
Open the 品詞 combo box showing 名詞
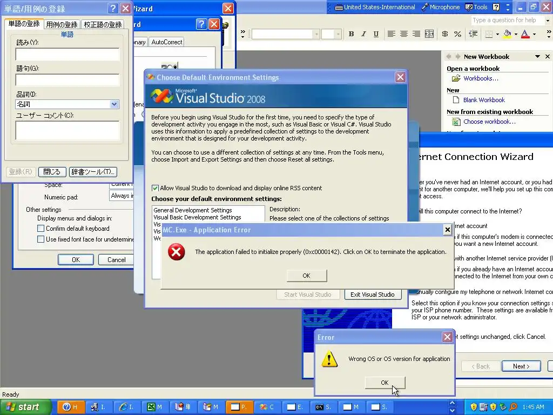[114, 104]
